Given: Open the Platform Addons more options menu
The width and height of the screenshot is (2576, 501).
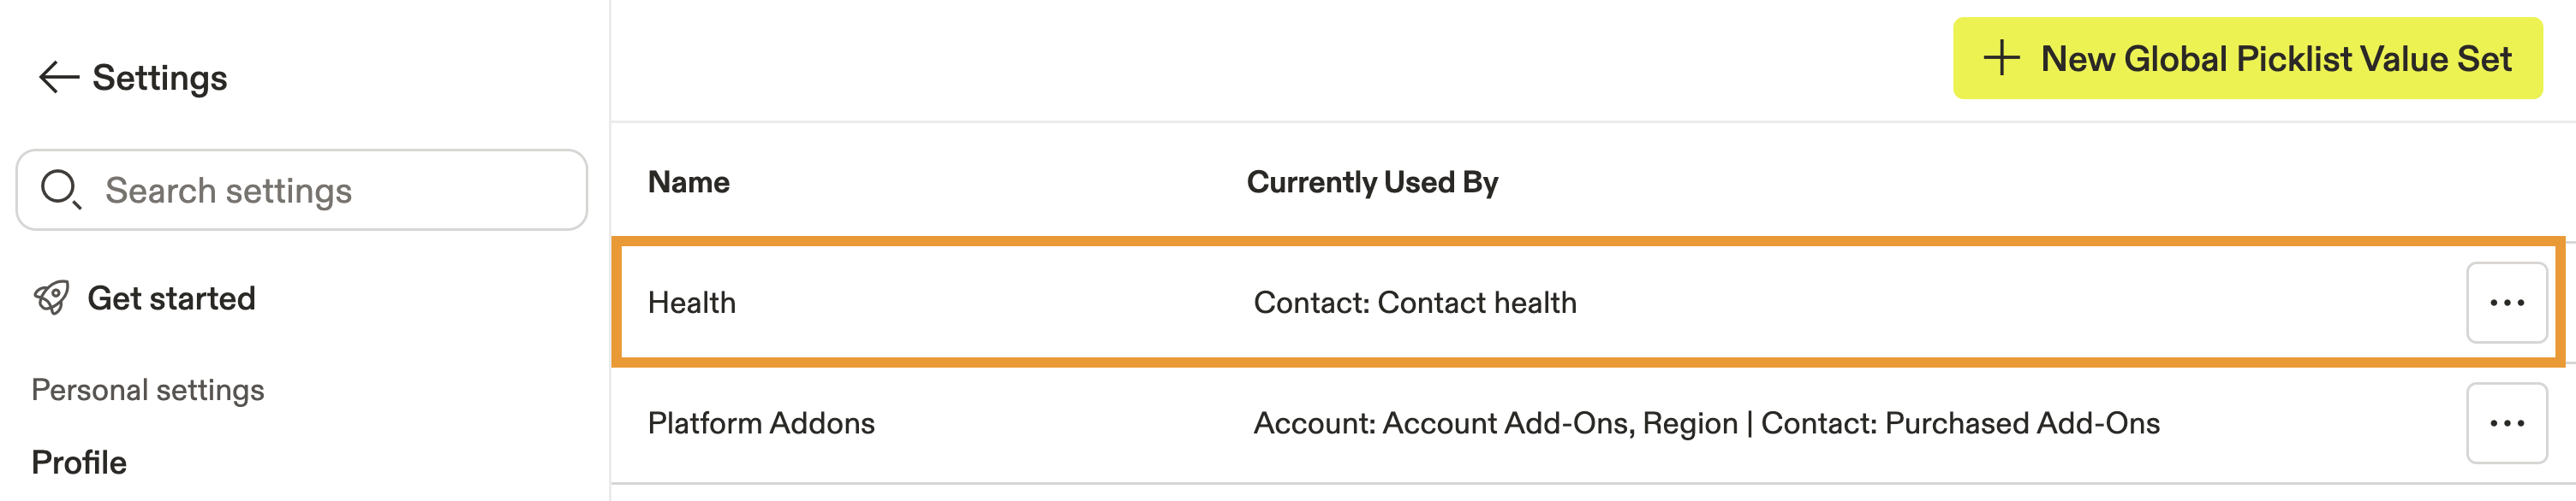Looking at the screenshot, I should (x=2506, y=423).
